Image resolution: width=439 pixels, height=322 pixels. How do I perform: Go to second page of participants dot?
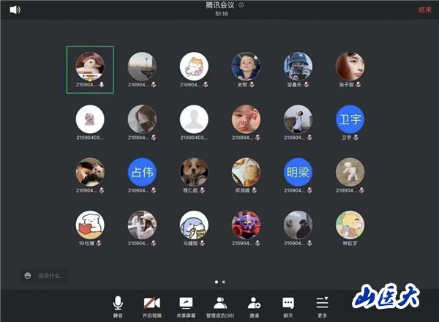point(223,282)
